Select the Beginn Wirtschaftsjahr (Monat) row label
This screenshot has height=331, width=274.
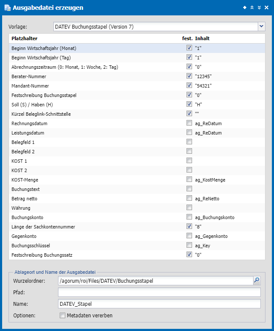[x=44, y=48]
